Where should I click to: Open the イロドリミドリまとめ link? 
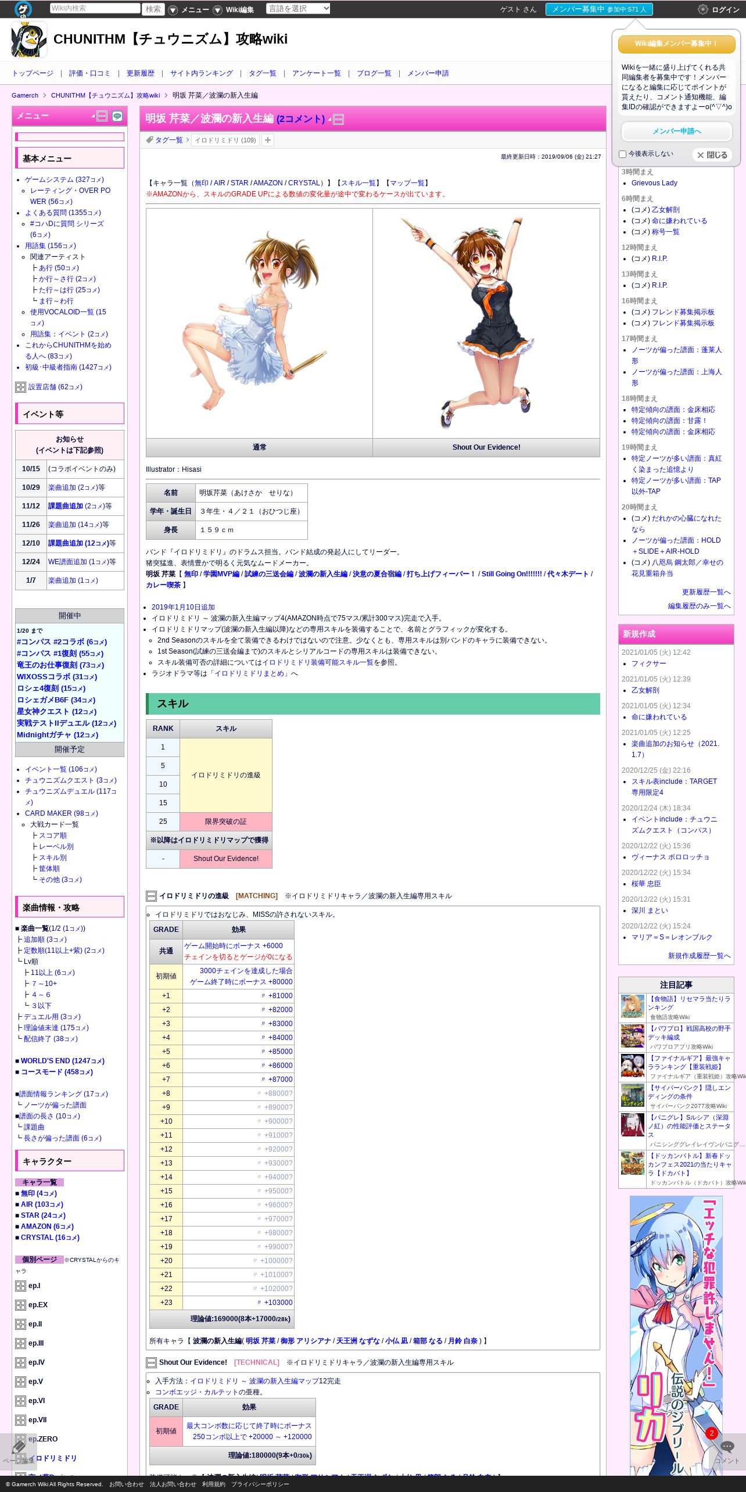pos(250,673)
